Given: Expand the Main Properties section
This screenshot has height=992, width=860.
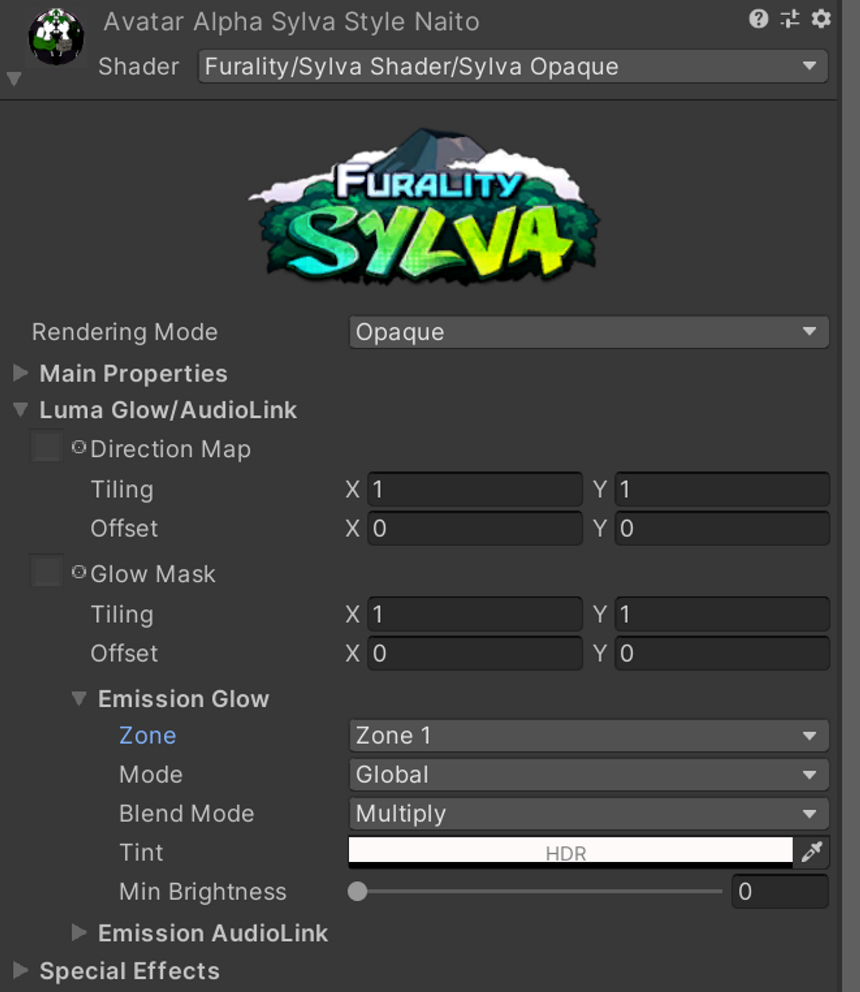Looking at the screenshot, I should tap(21, 373).
